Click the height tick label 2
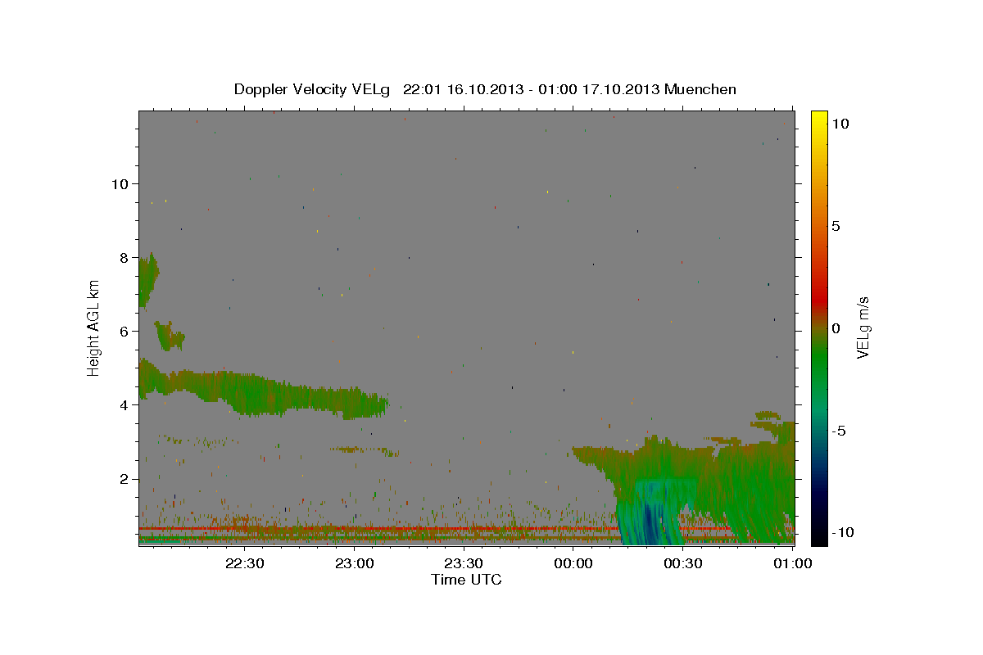 [123, 478]
